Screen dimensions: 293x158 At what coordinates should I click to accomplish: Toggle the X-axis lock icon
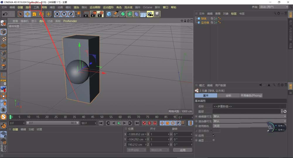click(57, 14)
